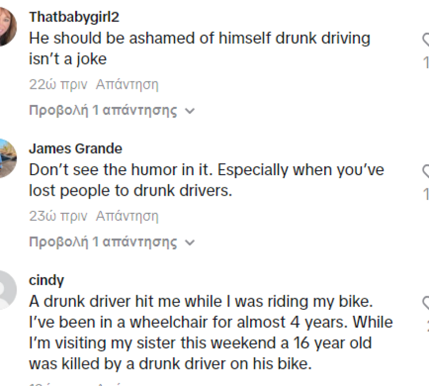Screen dimensions: 429x386
Task: Click cindy's default gray avatar
Action: pyautogui.click(x=7, y=291)
